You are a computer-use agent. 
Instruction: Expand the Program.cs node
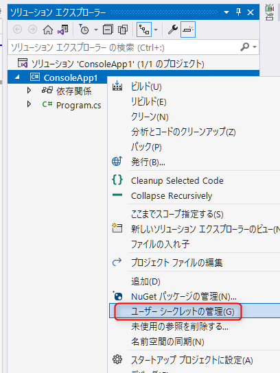(29, 104)
